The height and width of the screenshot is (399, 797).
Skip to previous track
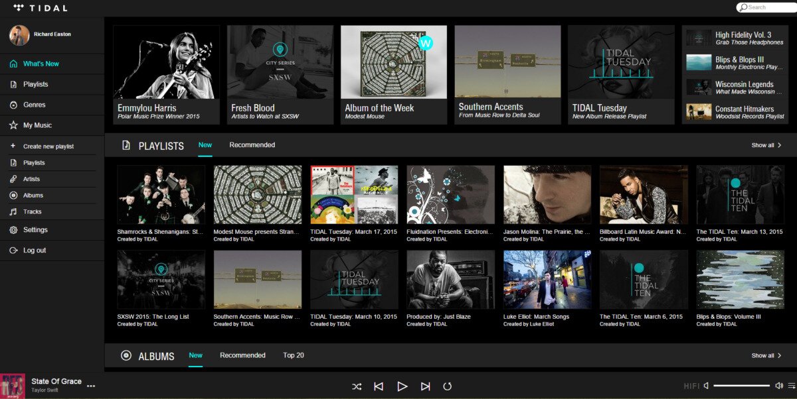click(379, 386)
